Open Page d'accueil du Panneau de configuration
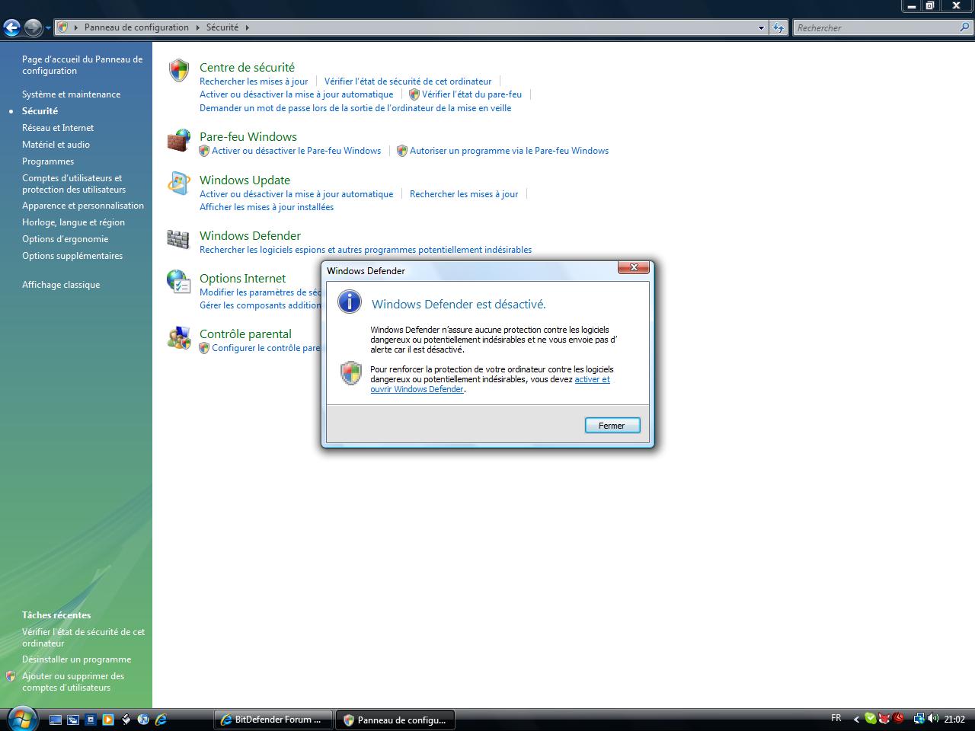This screenshot has height=731, width=975. [x=82, y=65]
